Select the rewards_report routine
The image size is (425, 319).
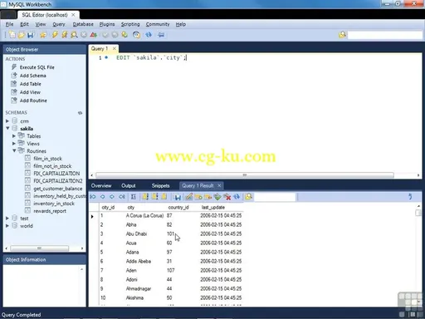point(50,211)
